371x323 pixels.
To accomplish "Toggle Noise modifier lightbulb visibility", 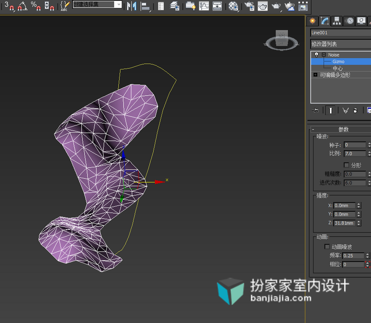I will (x=316, y=55).
